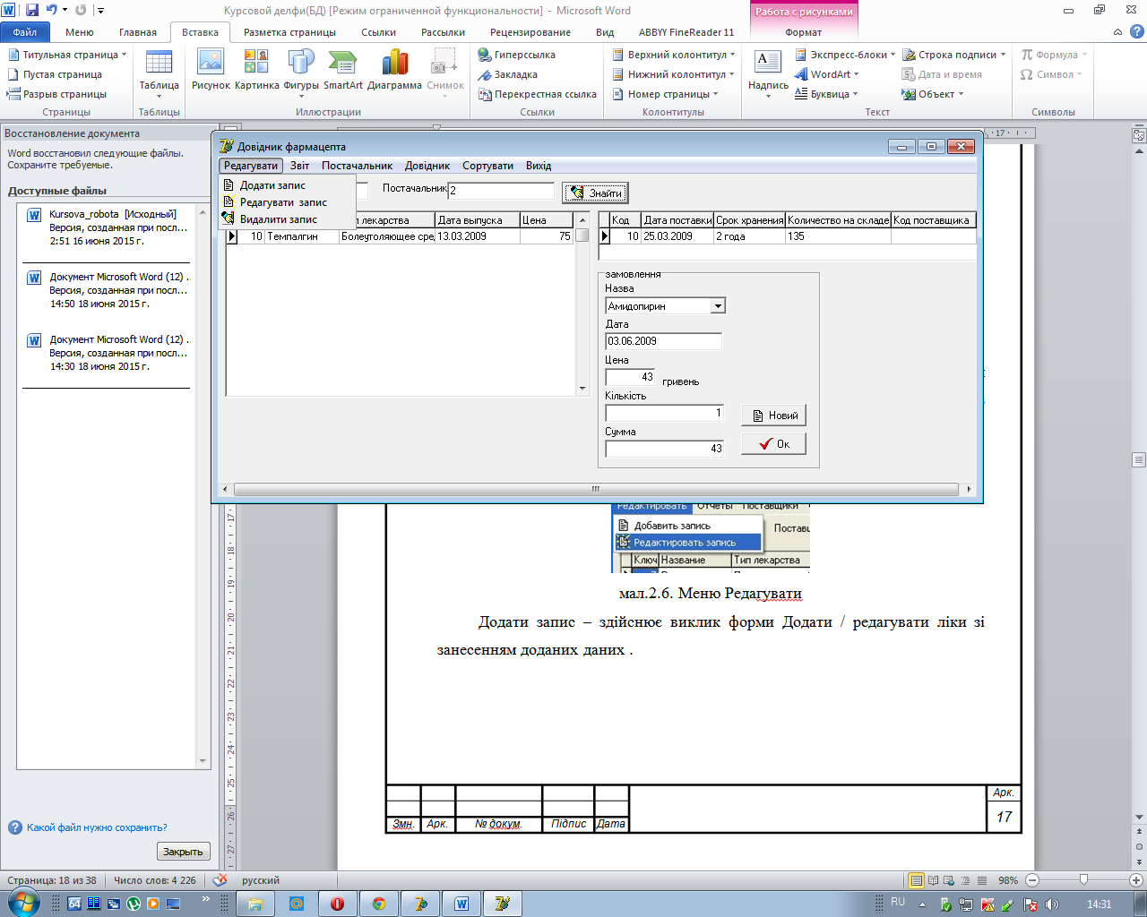Open the Звіт menu in Довідник фармацевта
Image resolution: width=1147 pixels, height=917 pixels.
click(299, 166)
